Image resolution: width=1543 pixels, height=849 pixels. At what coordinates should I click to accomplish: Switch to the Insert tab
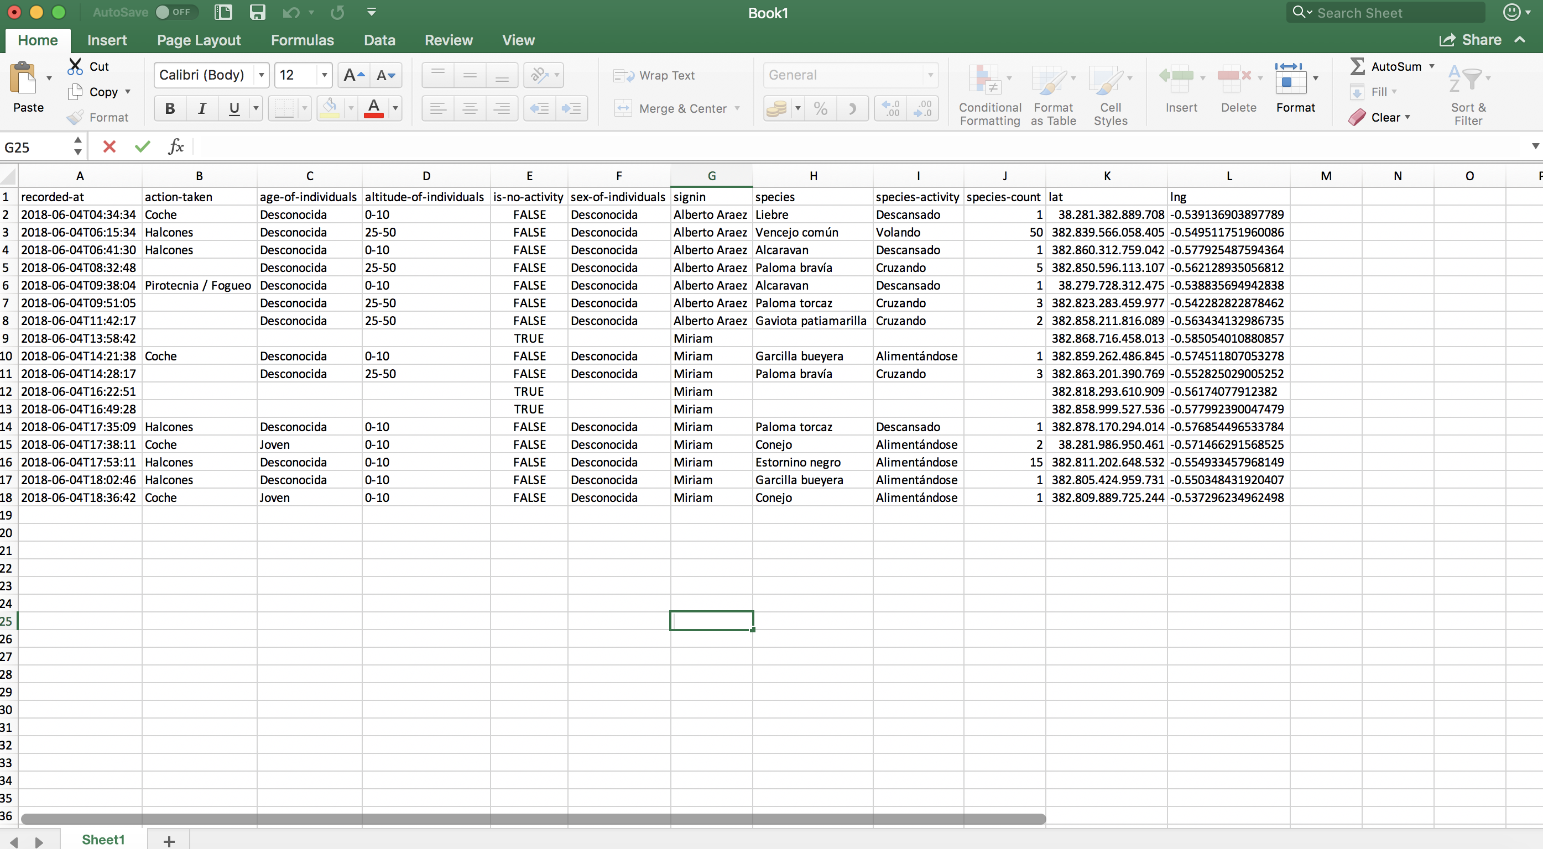107,40
